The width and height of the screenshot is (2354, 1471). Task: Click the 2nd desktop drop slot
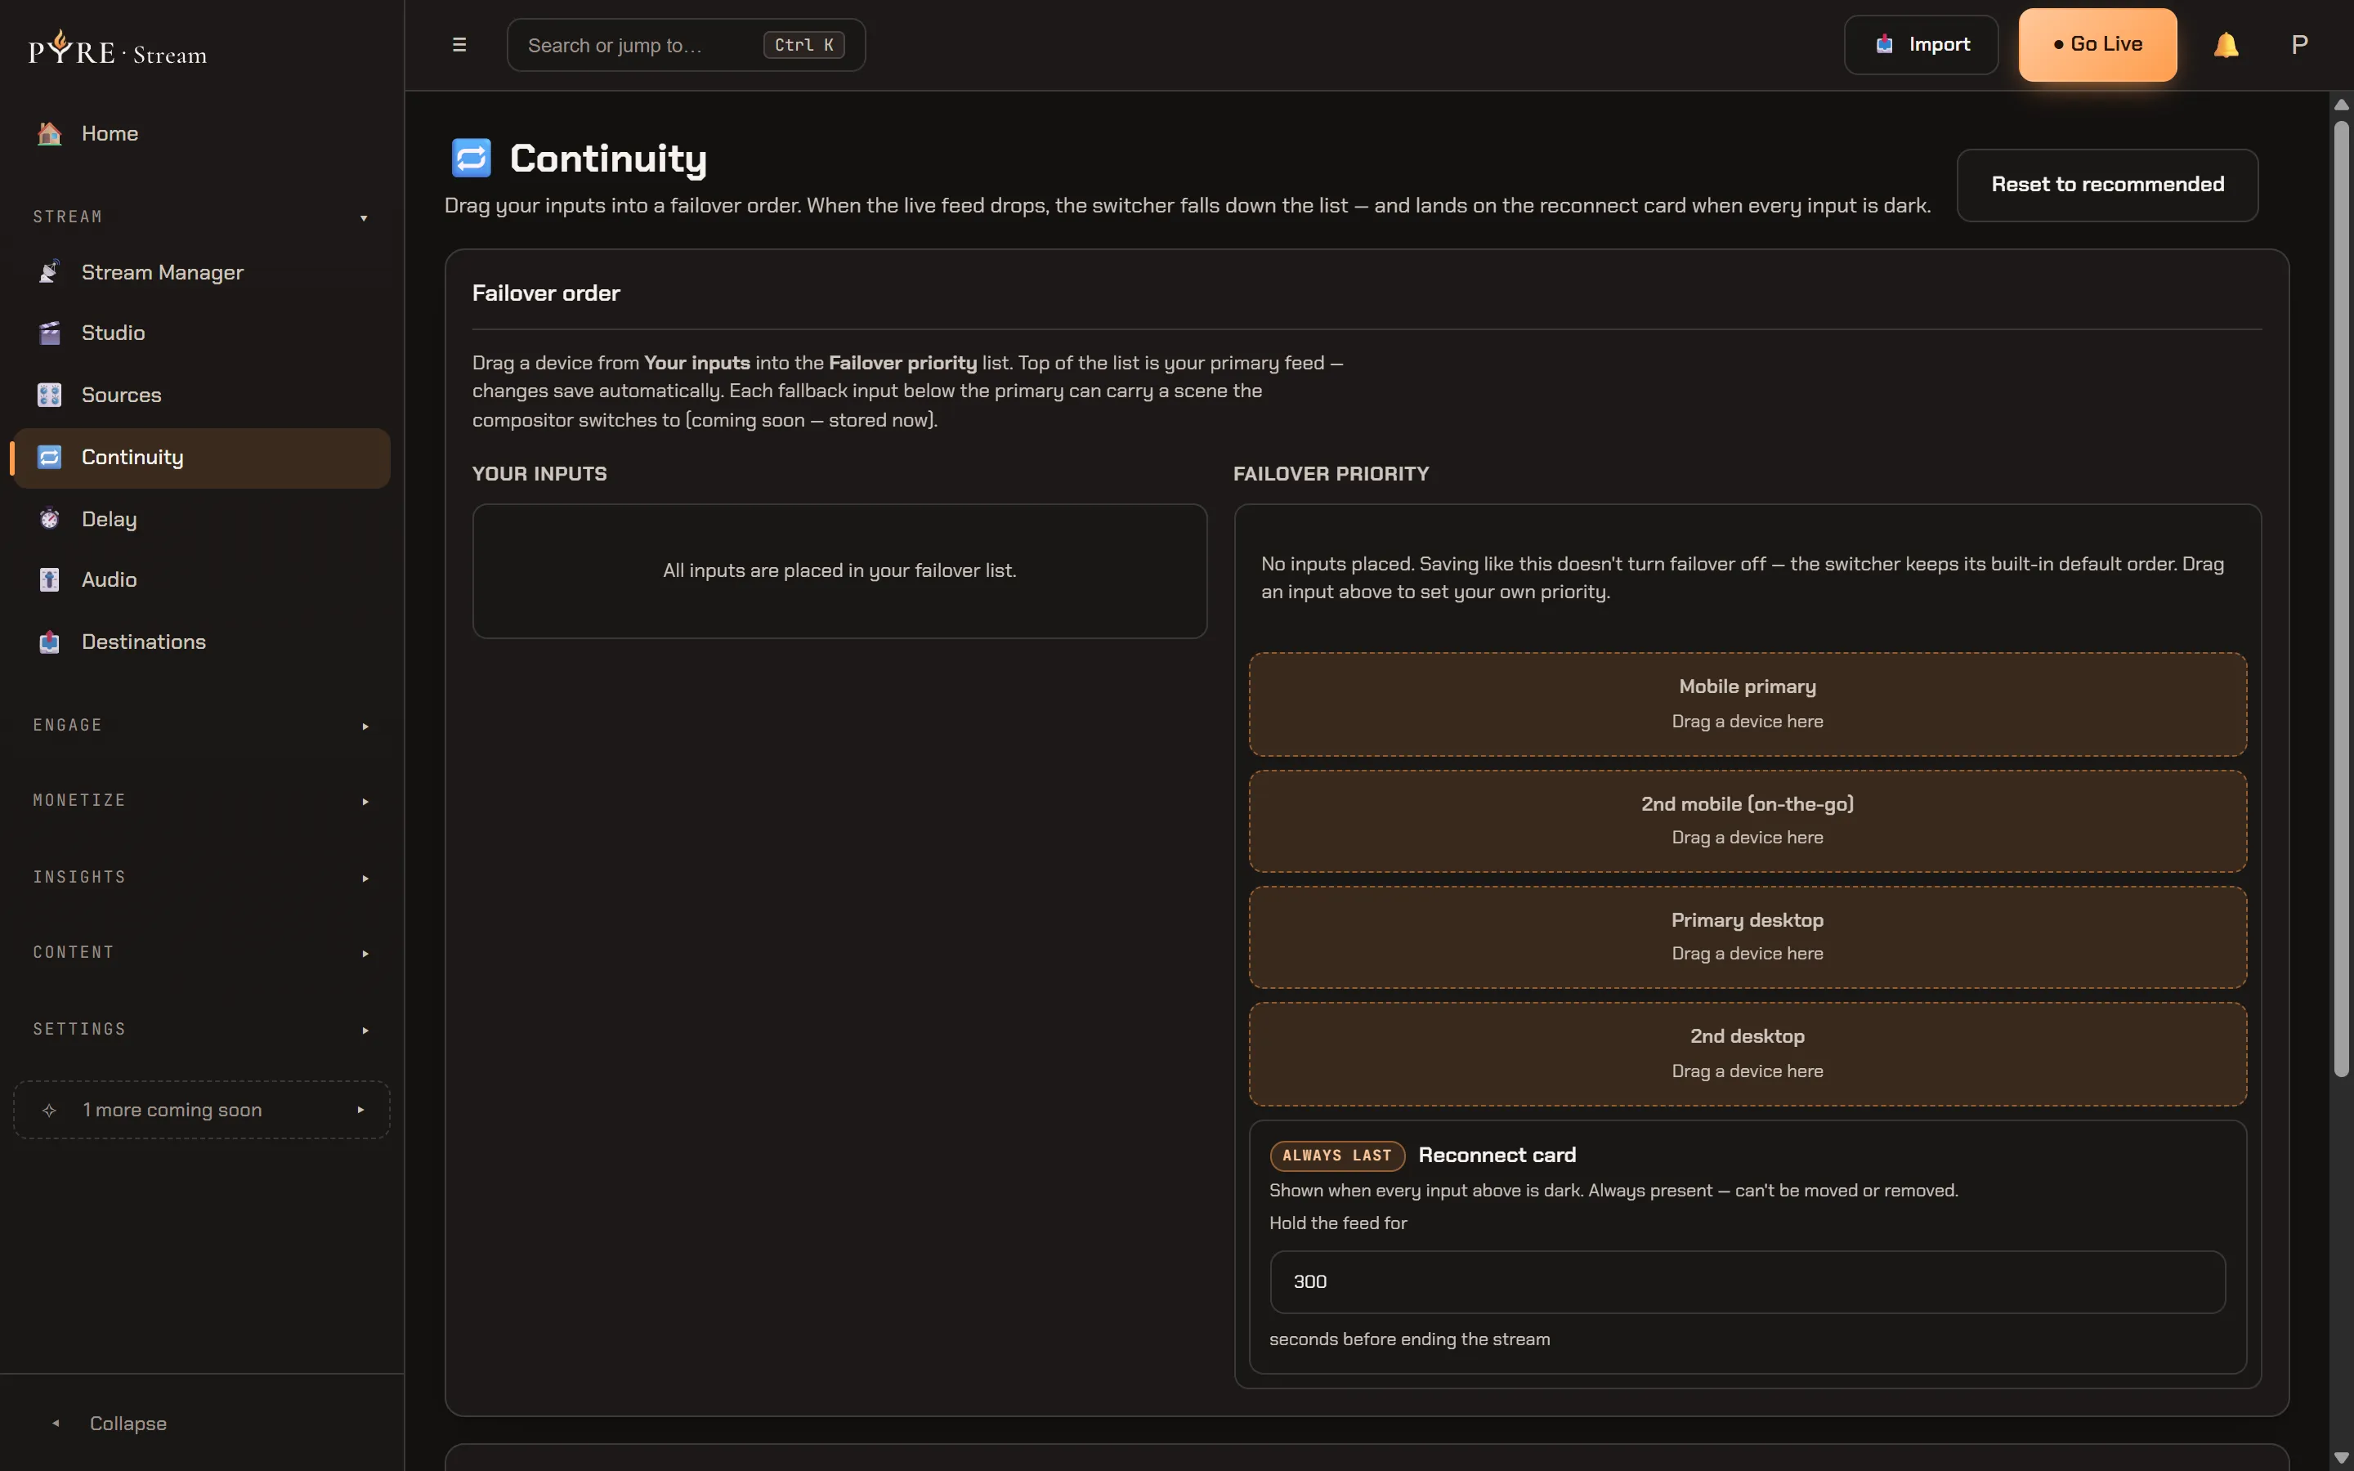[1747, 1054]
